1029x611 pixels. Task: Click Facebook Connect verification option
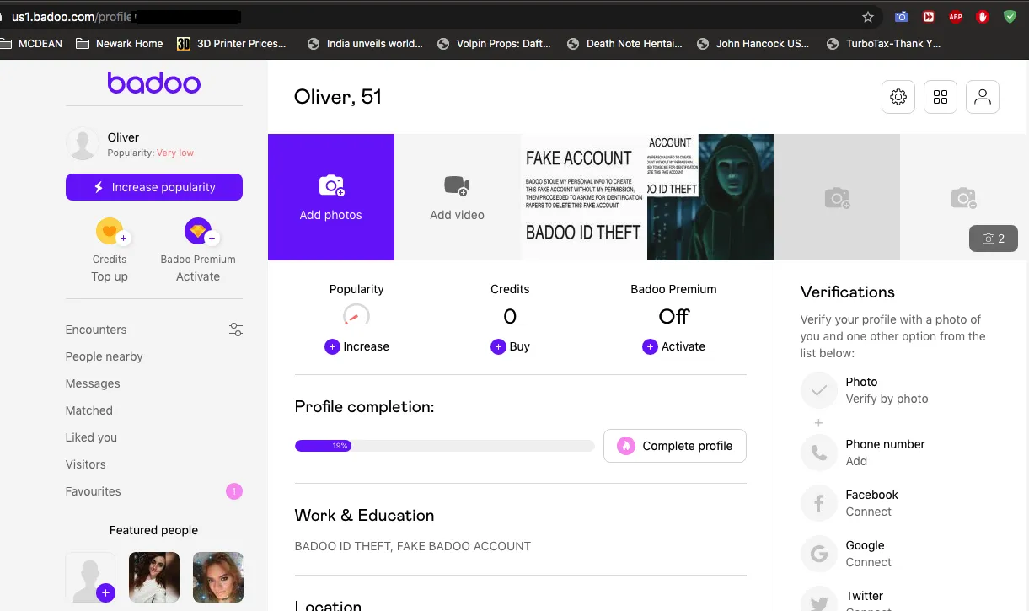click(871, 503)
